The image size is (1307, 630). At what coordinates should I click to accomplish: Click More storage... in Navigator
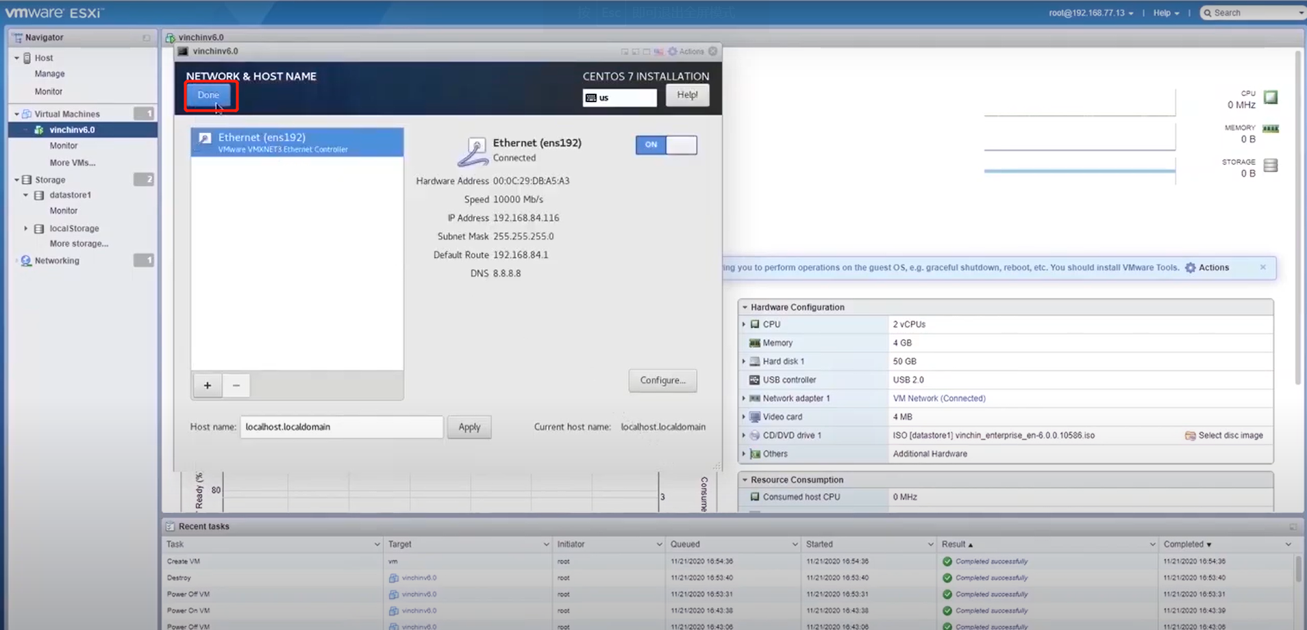coord(79,244)
